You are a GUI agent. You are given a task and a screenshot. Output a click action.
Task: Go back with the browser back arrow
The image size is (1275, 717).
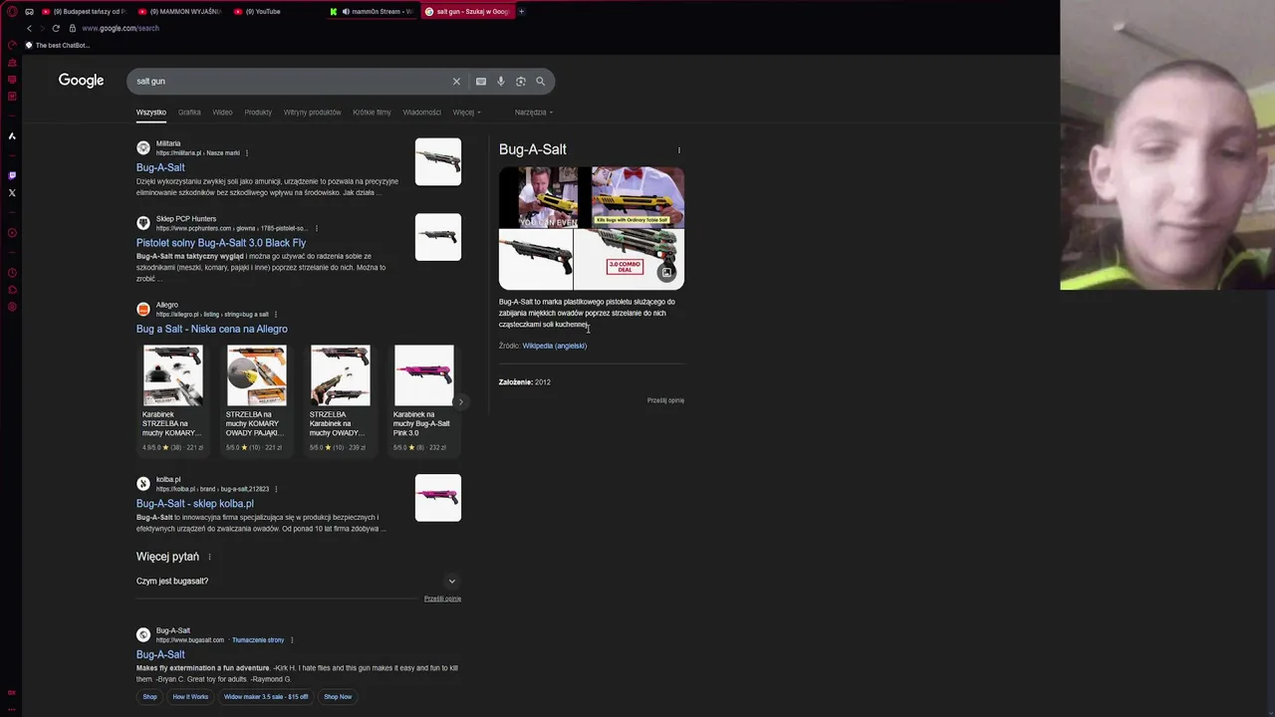pyautogui.click(x=29, y=28)
